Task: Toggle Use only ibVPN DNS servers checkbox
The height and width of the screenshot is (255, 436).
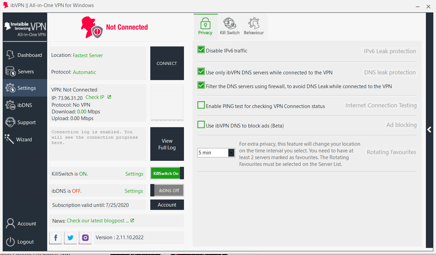Action: pyautogui.click(x=201, y=71)
